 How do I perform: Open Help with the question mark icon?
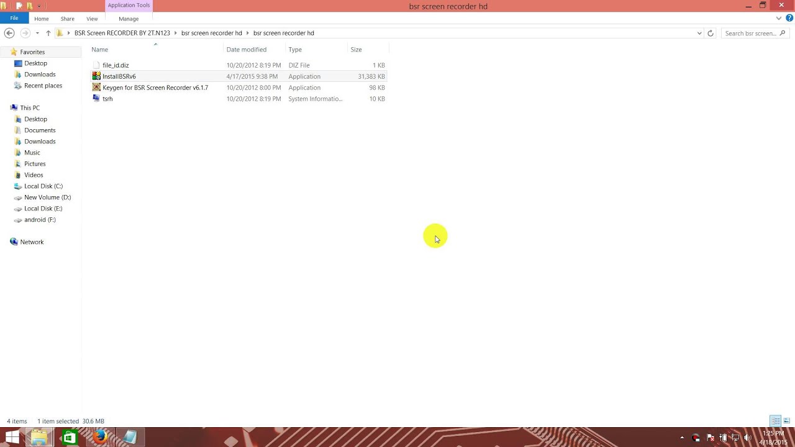[x=789, y=19]
